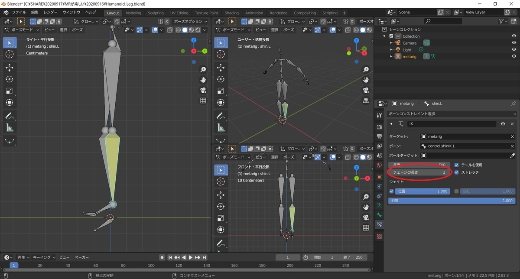Click the outliner filter funnel icon

pyautogui.click(x=501, y=21)
